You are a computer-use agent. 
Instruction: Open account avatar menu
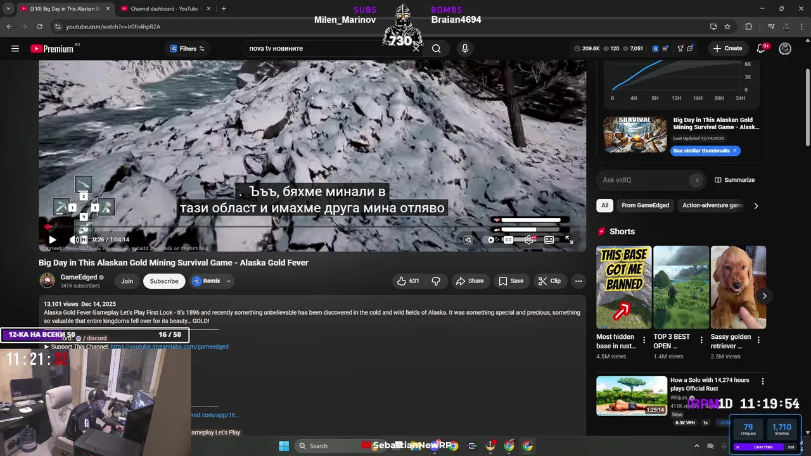785,48
